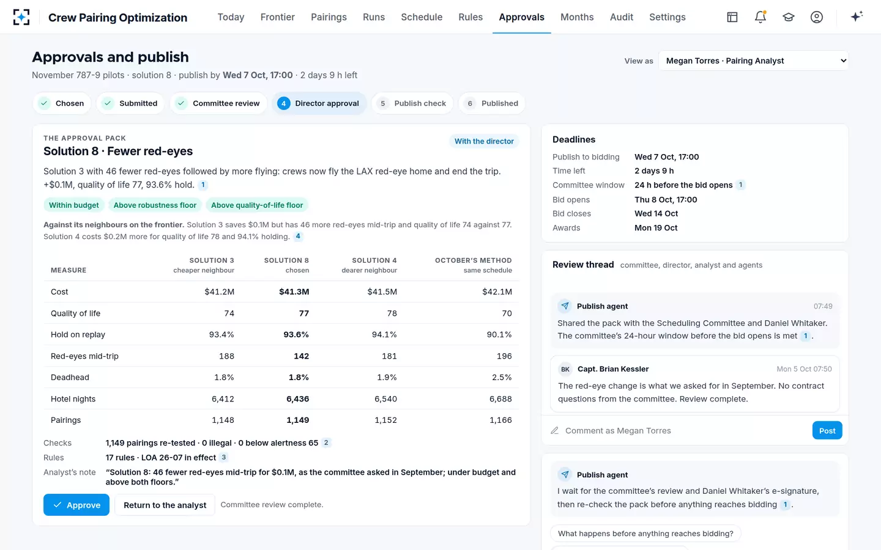
Task: Select the Committee review step
Action: pyautogui.click(x=218, y=103)
